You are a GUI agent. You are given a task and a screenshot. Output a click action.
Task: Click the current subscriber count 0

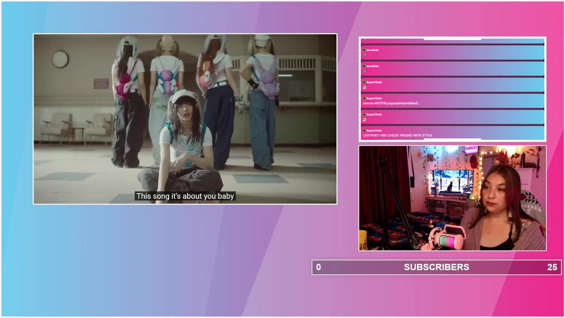pos(318,267)
